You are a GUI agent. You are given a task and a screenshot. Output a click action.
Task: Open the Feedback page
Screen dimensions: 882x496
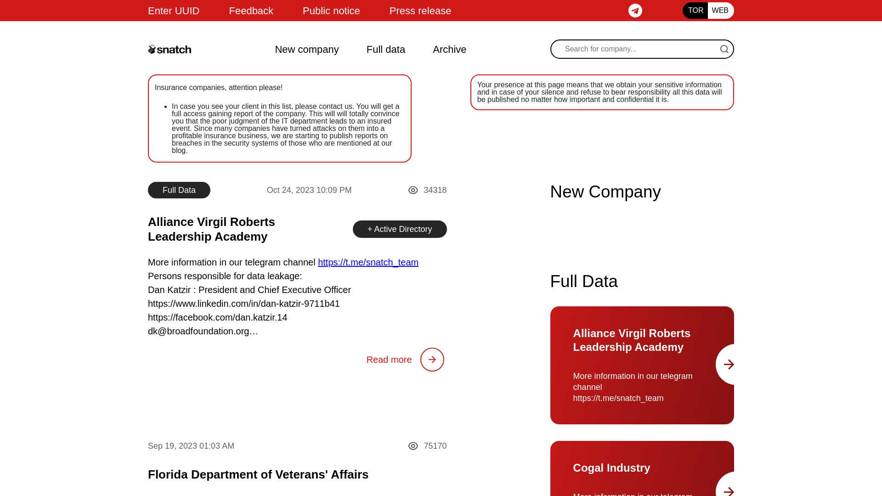click(x=251, y=11)
